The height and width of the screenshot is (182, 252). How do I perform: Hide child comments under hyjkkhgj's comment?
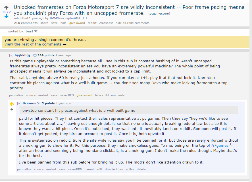tap(110, 95)
